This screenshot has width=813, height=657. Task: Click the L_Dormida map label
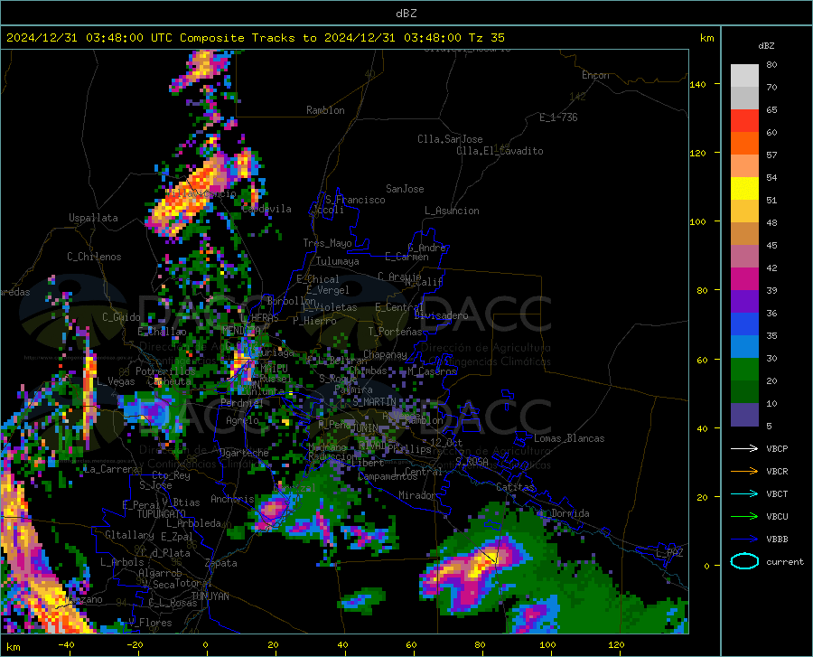pos(565,513)
